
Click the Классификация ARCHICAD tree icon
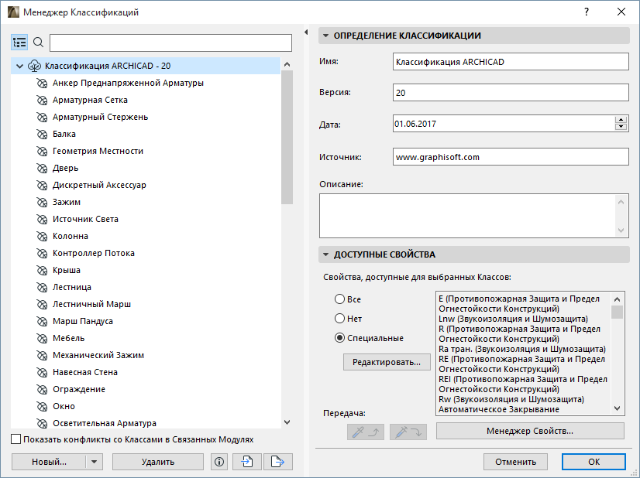[34, 66]
